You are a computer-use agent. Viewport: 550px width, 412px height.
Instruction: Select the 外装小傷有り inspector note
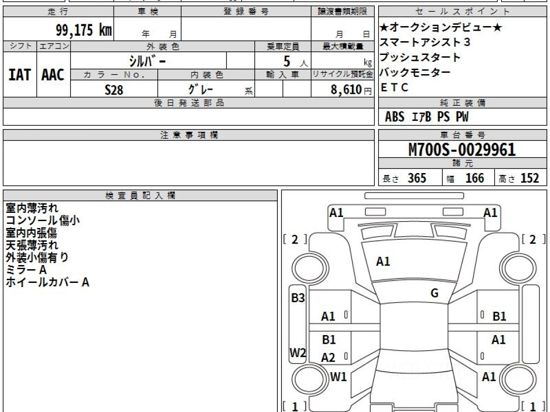coord(37,258)
